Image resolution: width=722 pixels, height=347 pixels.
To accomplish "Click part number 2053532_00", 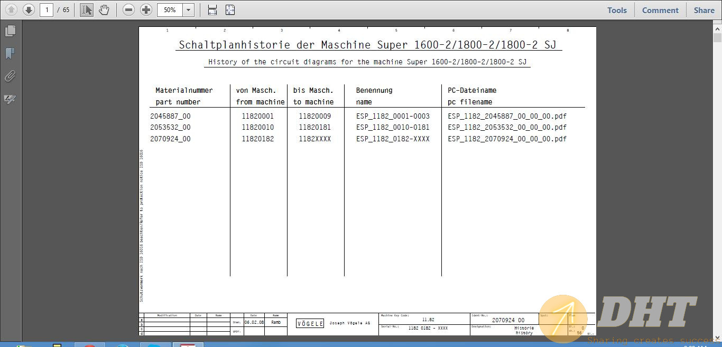I will 170,127.
